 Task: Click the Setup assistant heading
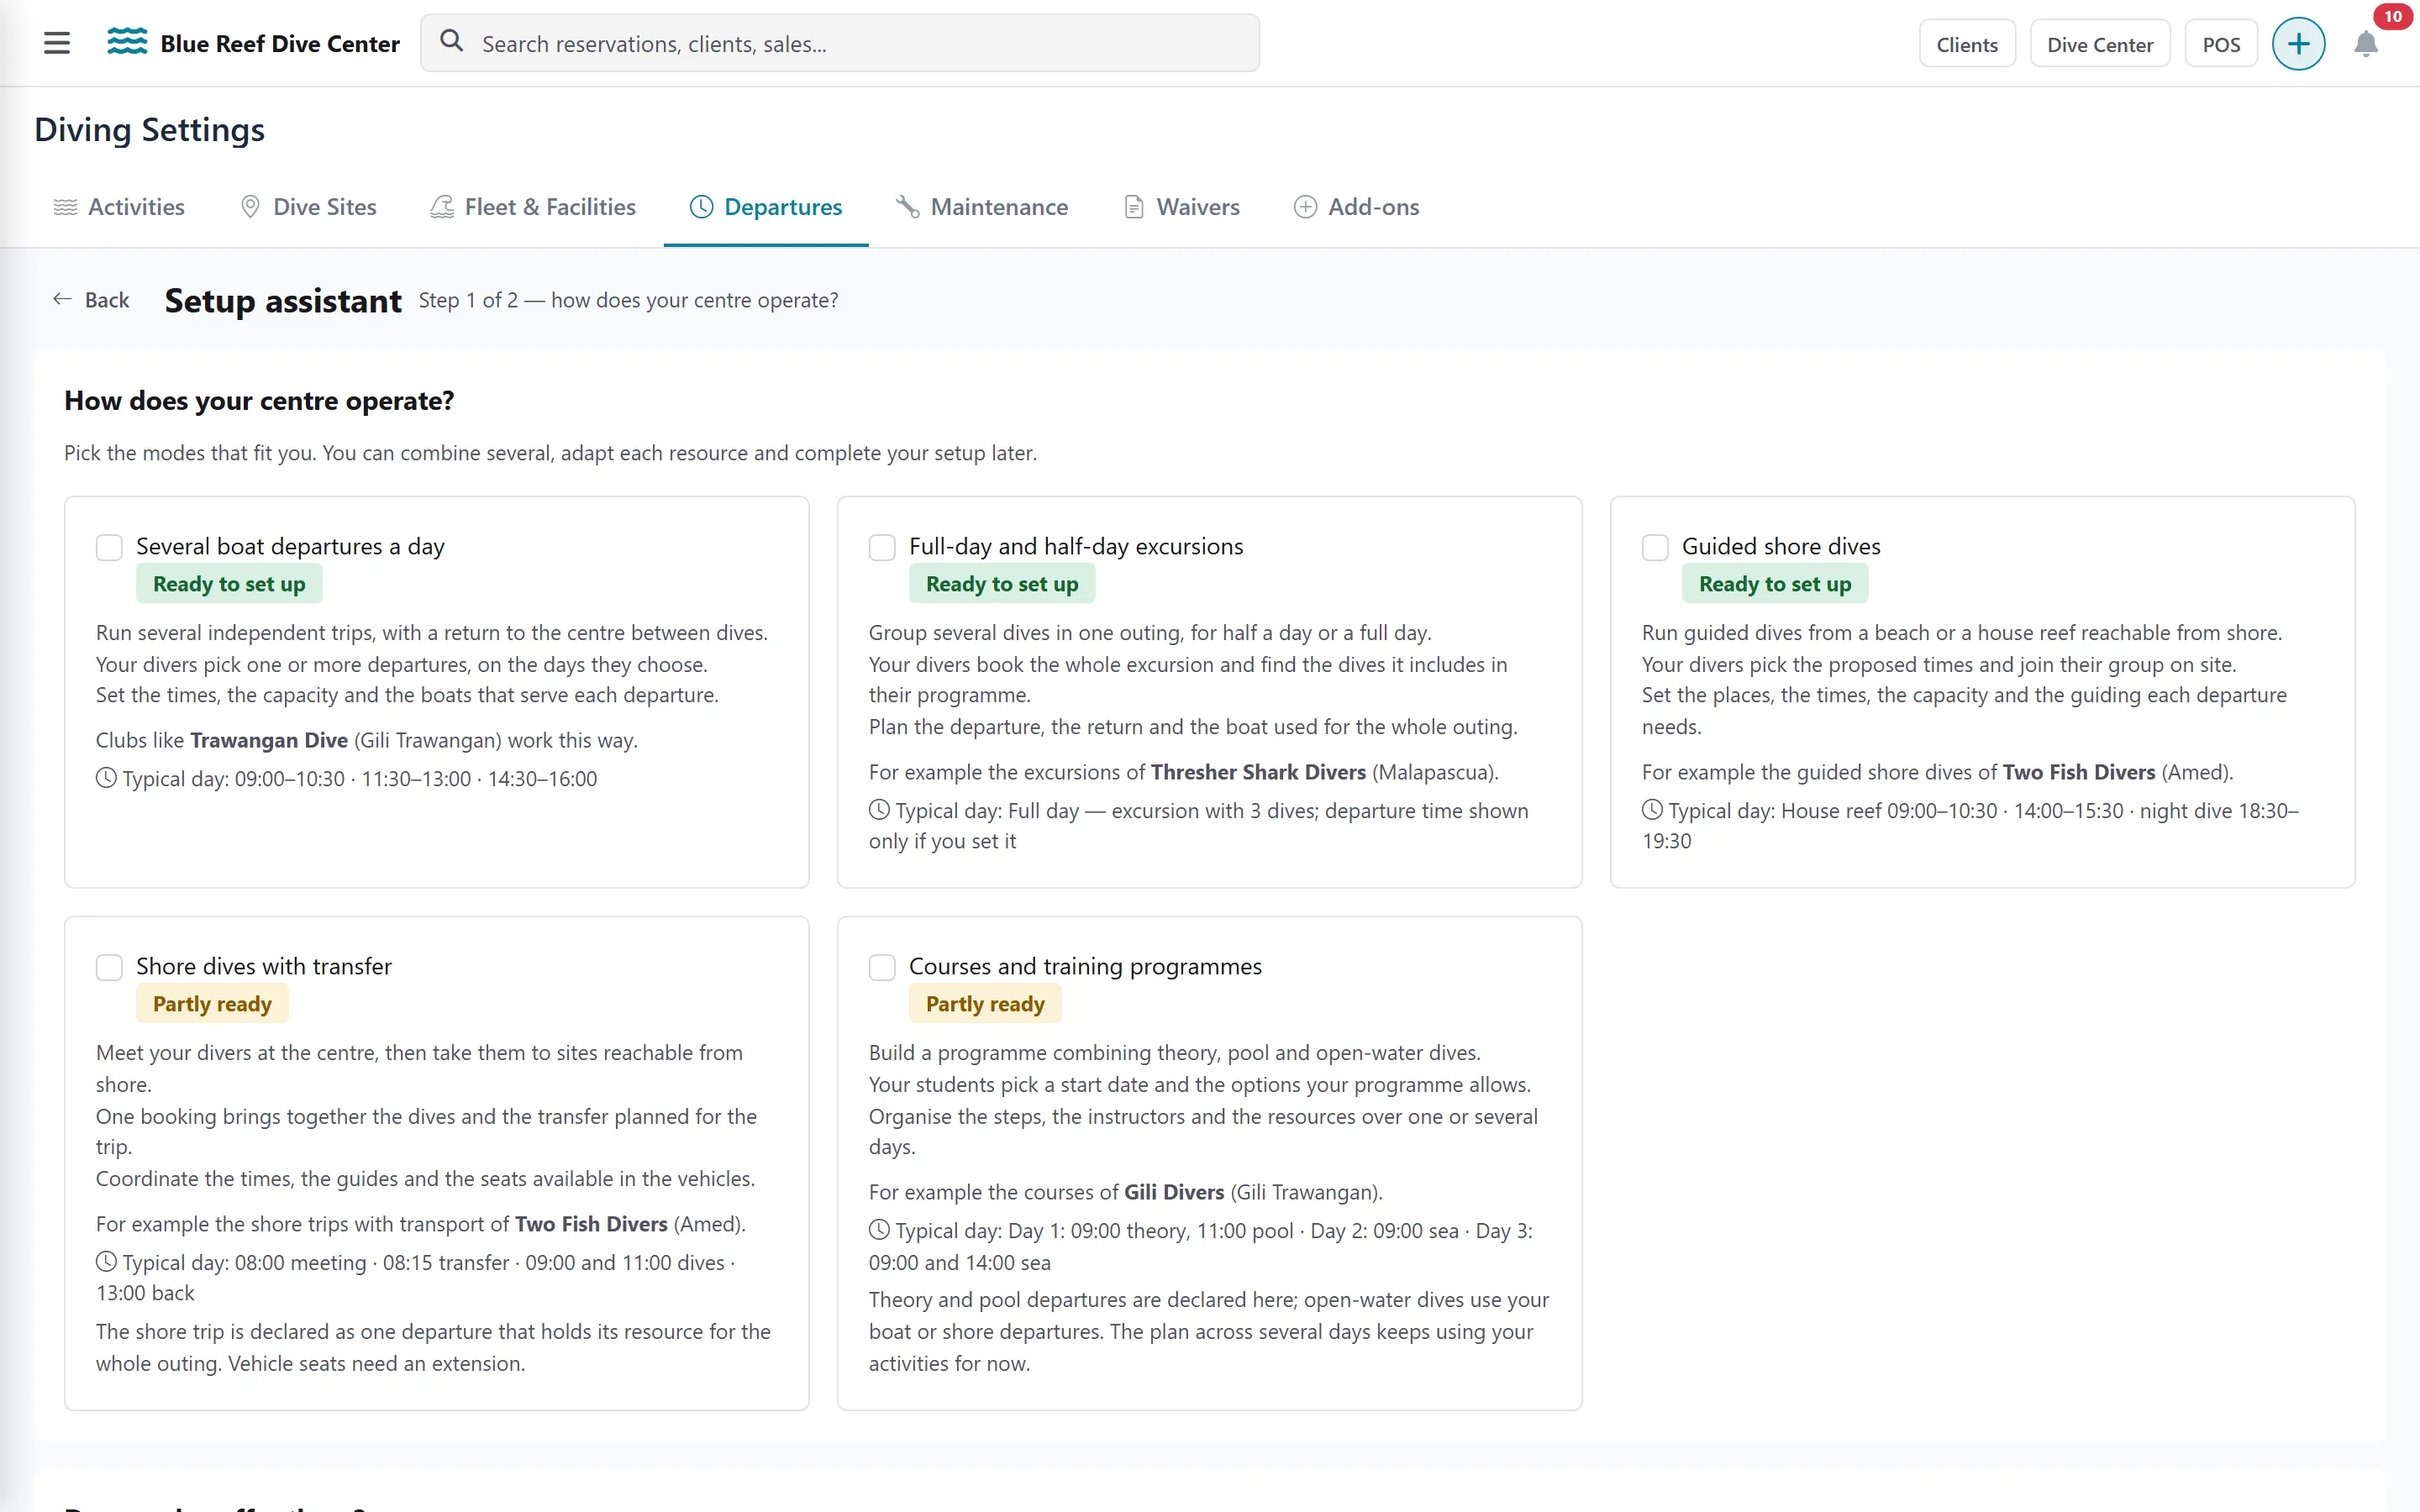point(283,301)
